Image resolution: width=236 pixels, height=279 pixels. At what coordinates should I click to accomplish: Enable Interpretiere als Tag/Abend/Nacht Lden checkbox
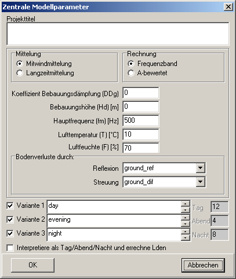tap(10, 248)
